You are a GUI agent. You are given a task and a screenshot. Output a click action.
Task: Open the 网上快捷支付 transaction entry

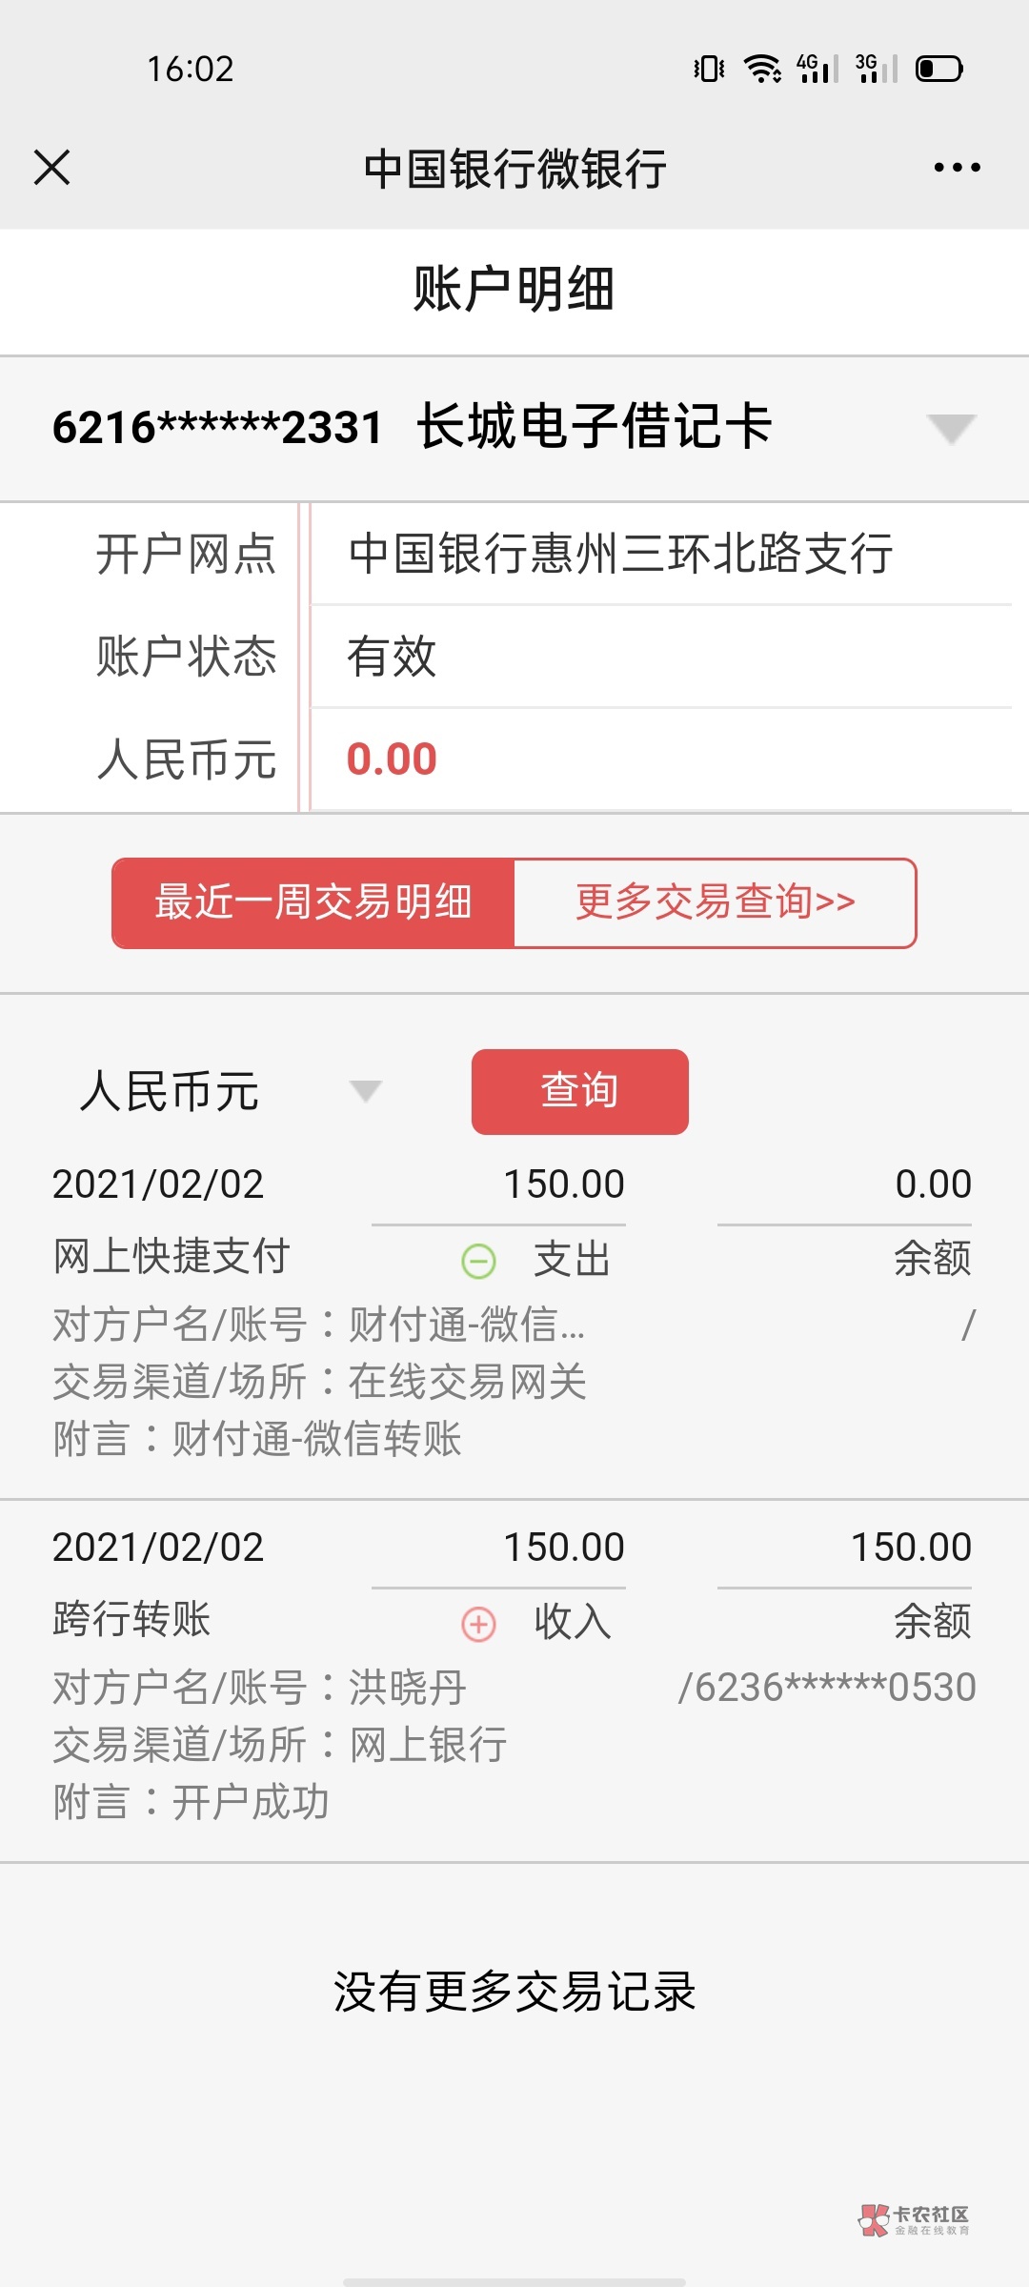click(171, 1257)
